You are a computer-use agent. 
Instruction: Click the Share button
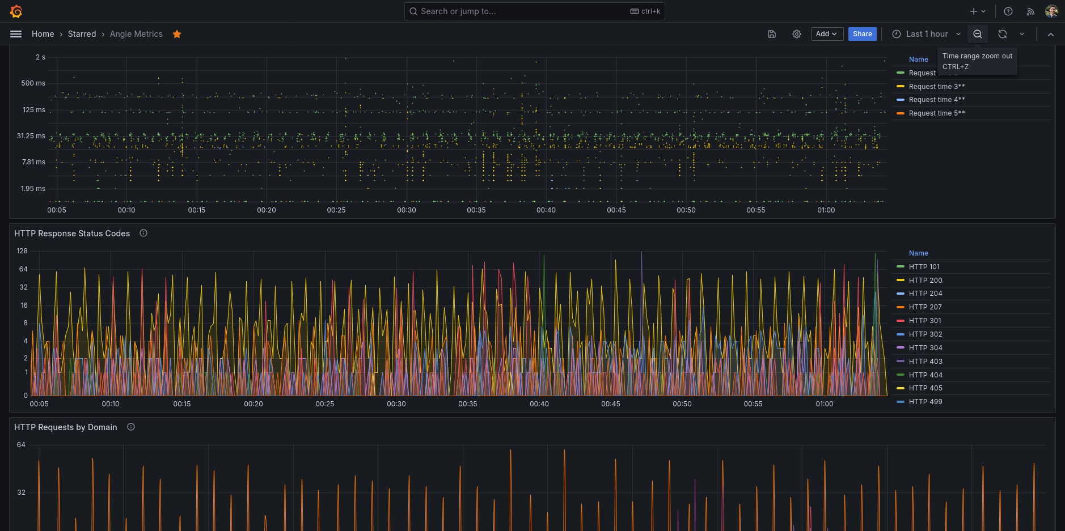(862, 34)
